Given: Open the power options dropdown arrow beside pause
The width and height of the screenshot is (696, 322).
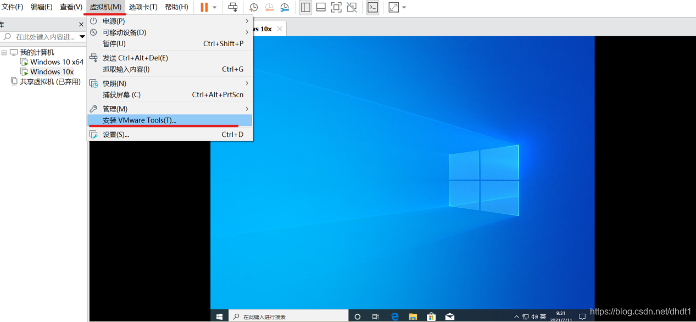Looking at the screenshot, I should pyautogui.click(x=215, y=7).
